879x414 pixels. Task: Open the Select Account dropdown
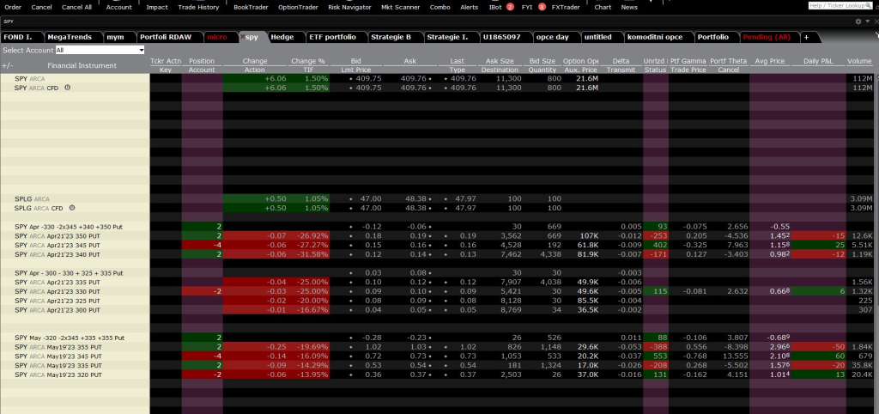pos(100,50)
